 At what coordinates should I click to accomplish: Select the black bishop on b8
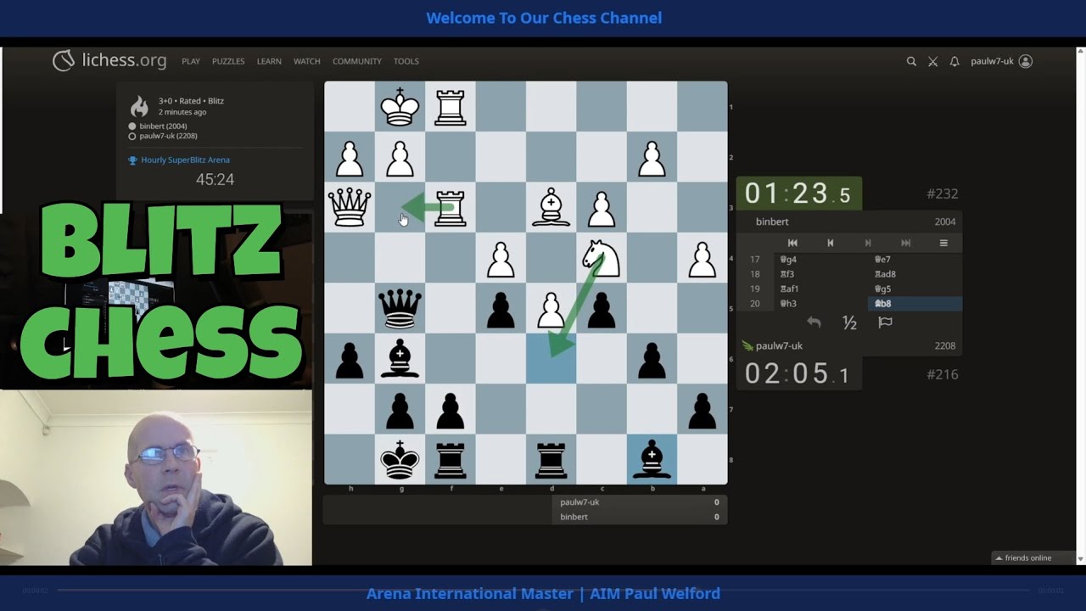tap(652, 459)
